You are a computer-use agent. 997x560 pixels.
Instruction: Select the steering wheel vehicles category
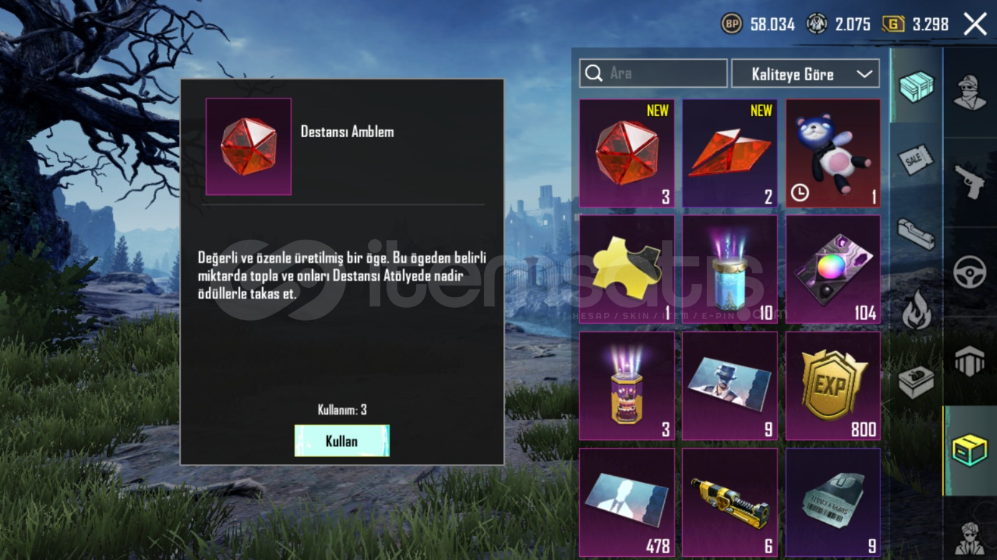[x=970, y=272]
